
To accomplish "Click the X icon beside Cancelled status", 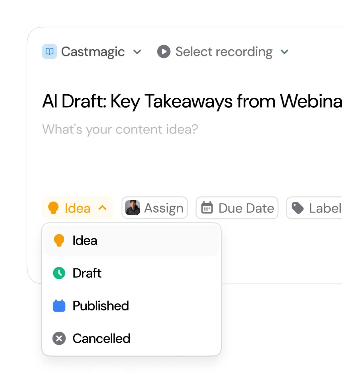I will [59, 338].
